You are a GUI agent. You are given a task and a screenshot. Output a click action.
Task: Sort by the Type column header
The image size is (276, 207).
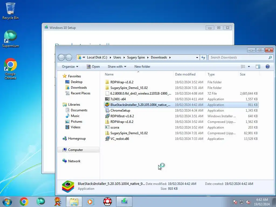pos(222,74)
